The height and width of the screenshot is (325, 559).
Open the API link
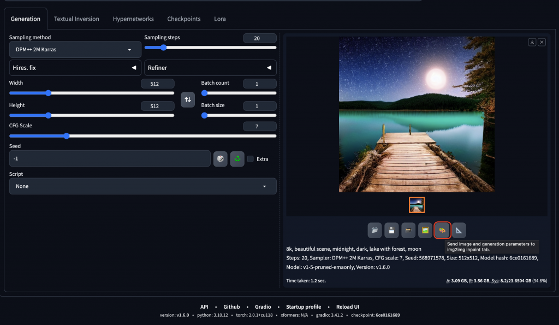coord(204,307)
